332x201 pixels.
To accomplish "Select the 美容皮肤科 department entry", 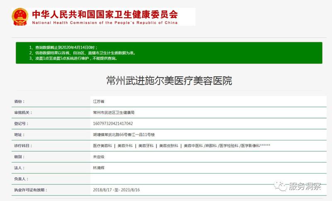I will 168,146.
